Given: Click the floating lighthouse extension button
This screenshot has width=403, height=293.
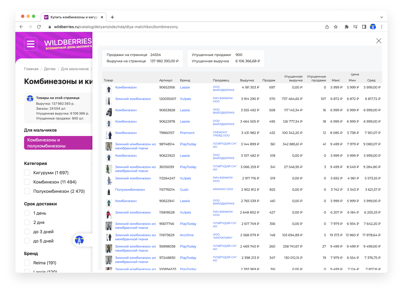Looking at the screenshot, I should [79, 240].
